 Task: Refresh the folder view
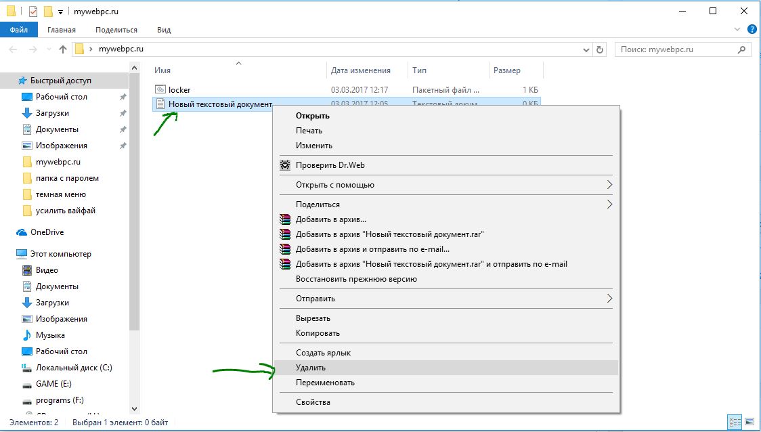599,49
